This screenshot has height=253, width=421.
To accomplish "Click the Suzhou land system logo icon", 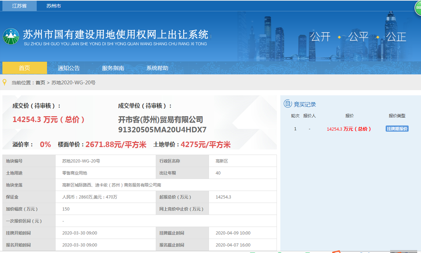I will tap(11, 36).
